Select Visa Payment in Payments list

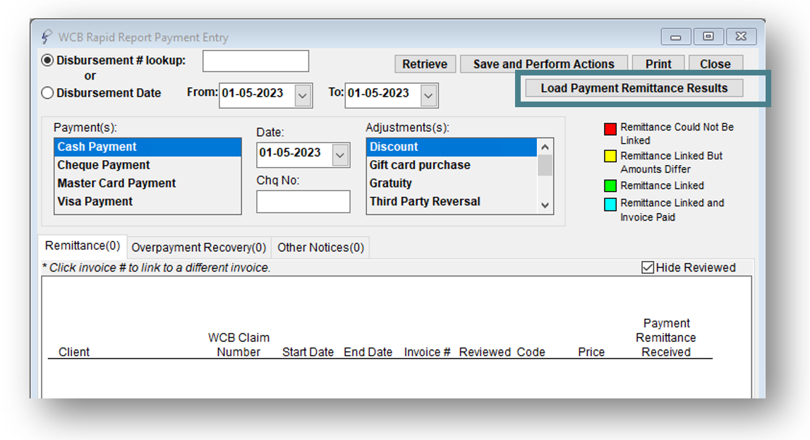147,202
